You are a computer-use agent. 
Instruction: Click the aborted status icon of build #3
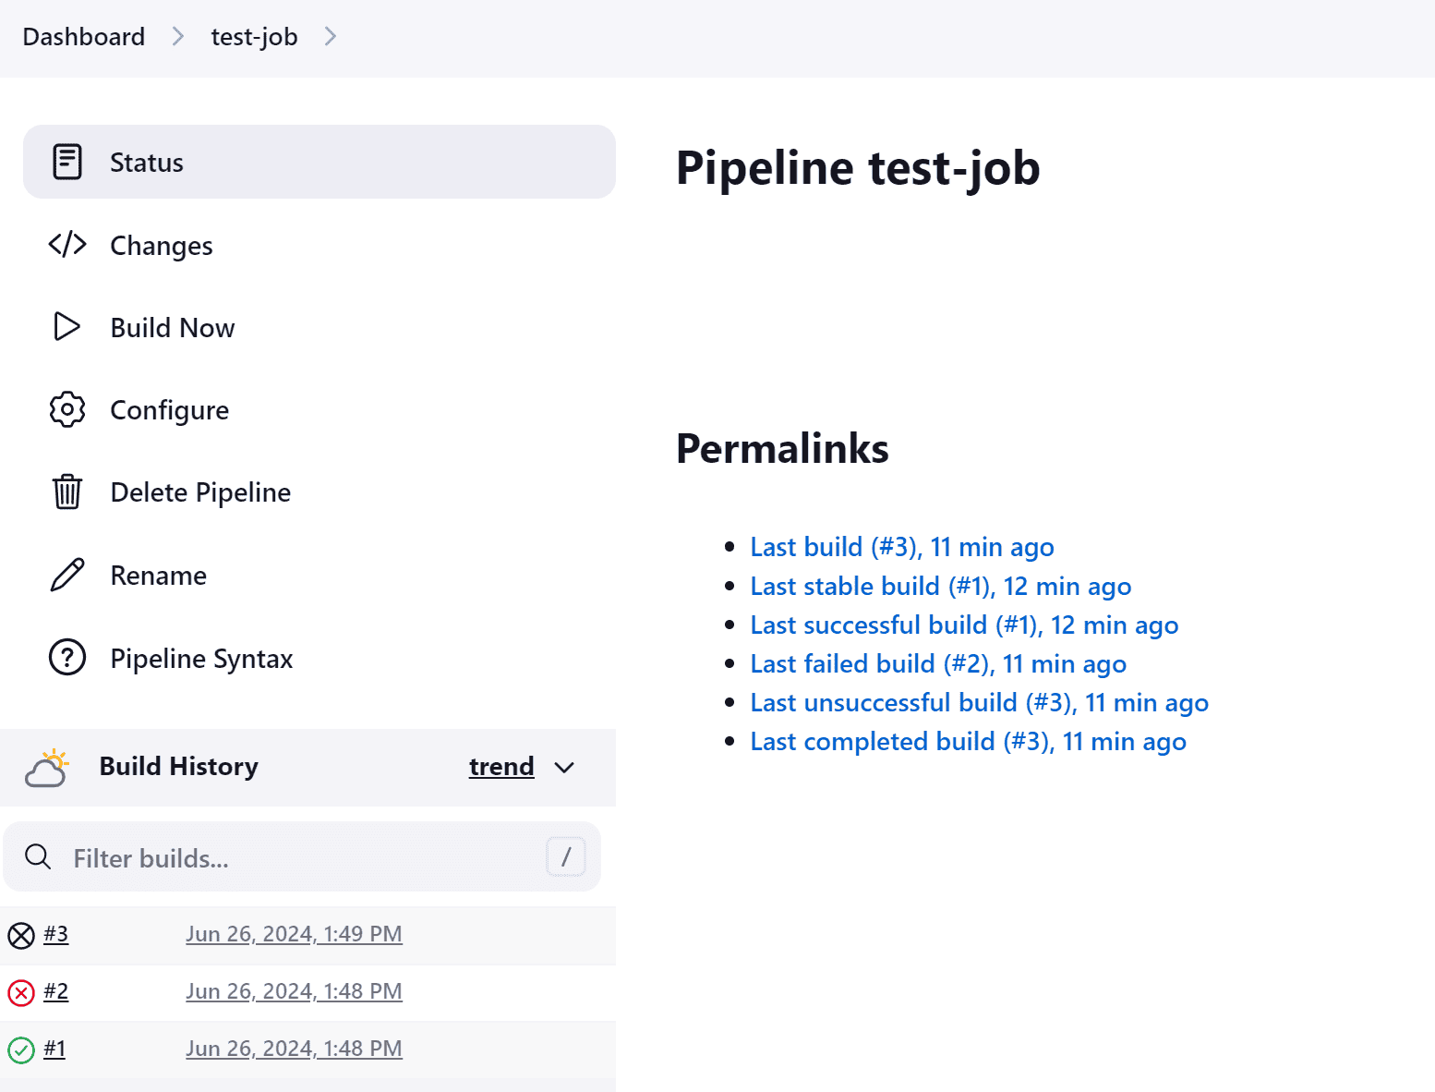click(21, 936)
